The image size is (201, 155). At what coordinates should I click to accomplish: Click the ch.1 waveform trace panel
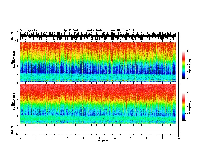click(98, 36)
